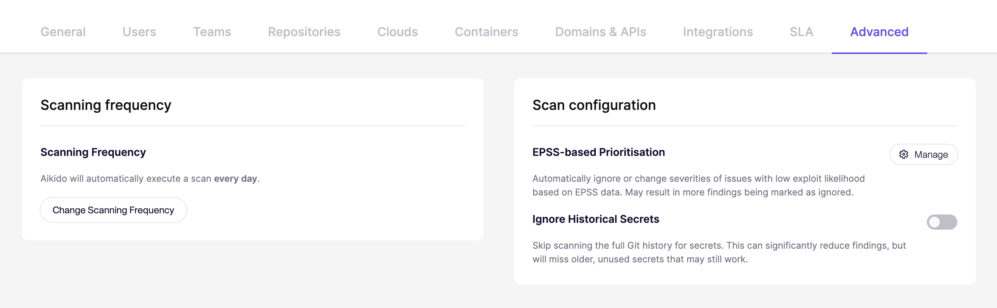This screenshot has height=308, width=997.
Task: Enable the Ignore Historical Secrets toggle
Action: [942, 222]
